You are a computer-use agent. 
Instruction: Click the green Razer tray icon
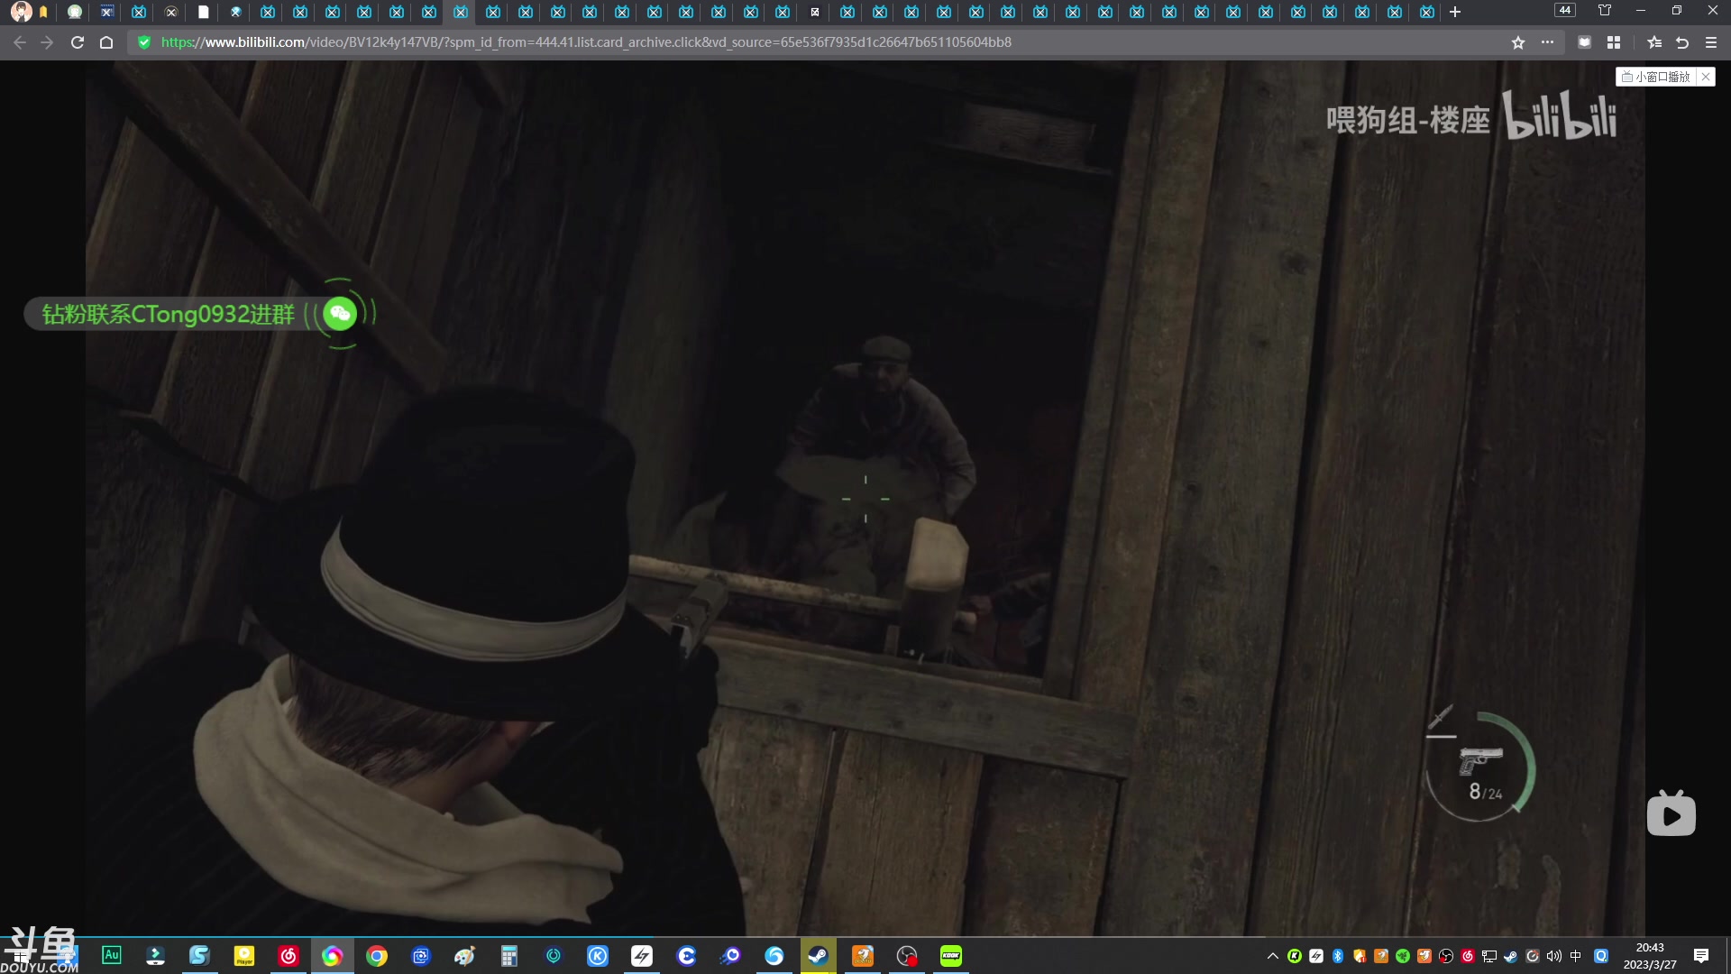point(1403,956)
